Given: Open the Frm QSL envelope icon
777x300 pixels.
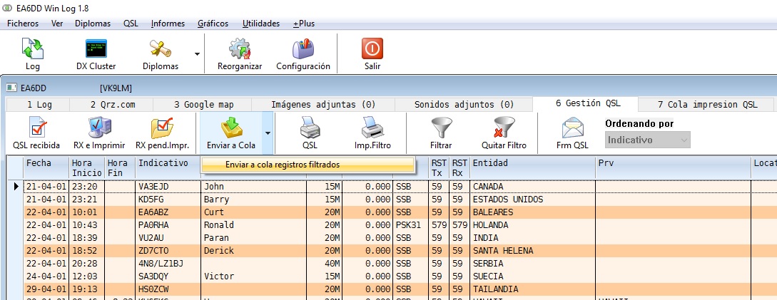Looking at the screenshot, I should click(572, 133).
